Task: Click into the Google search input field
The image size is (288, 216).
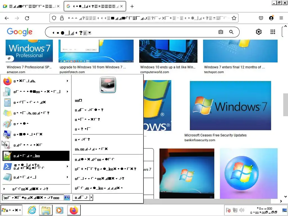Action: [x=132, y=32]
